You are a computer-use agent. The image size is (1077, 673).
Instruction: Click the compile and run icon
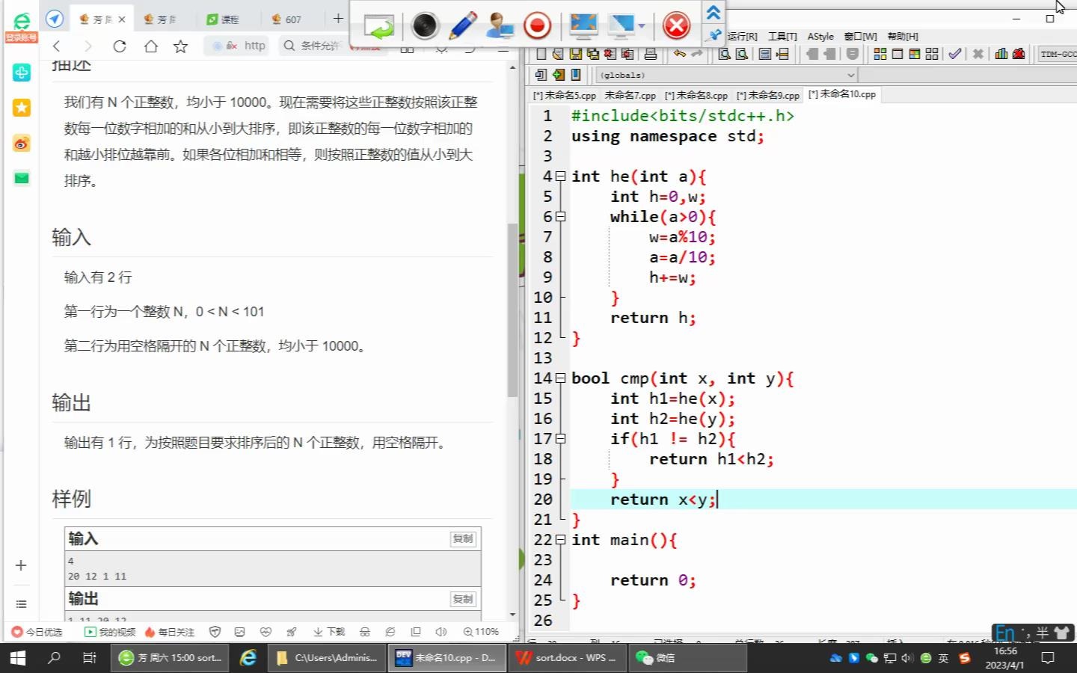(x=914, y=54)
